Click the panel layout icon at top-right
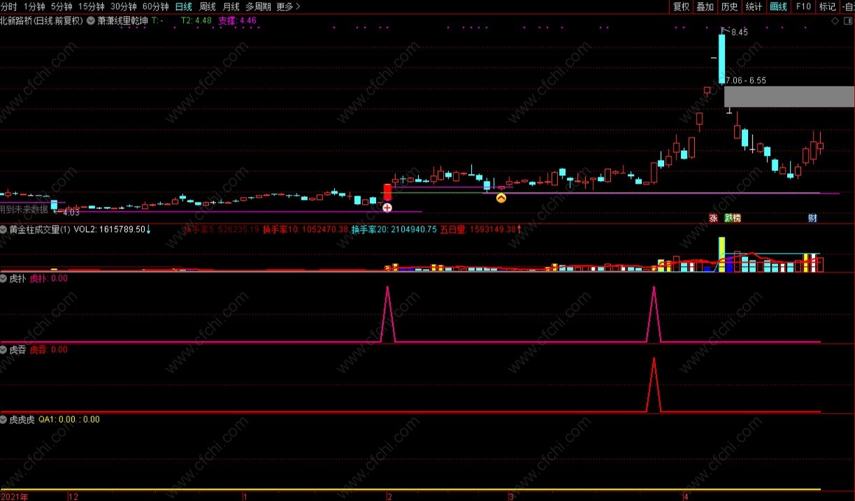Viewport: 855px width, 501px height. coord(847,21)
